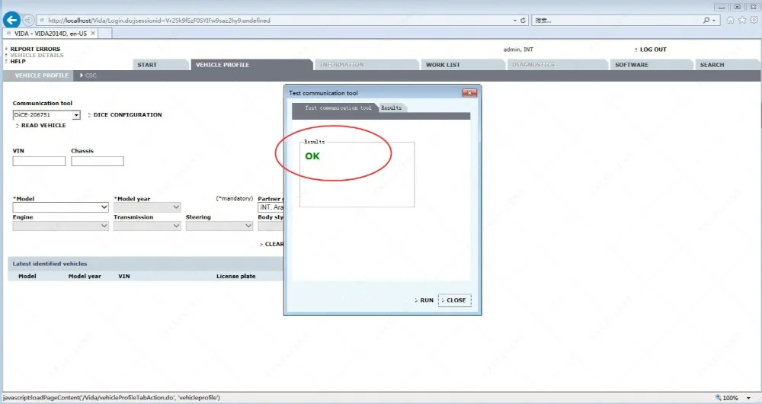
Task: Click the search magnifier icon in browser
Action: (x=706, y=21)
